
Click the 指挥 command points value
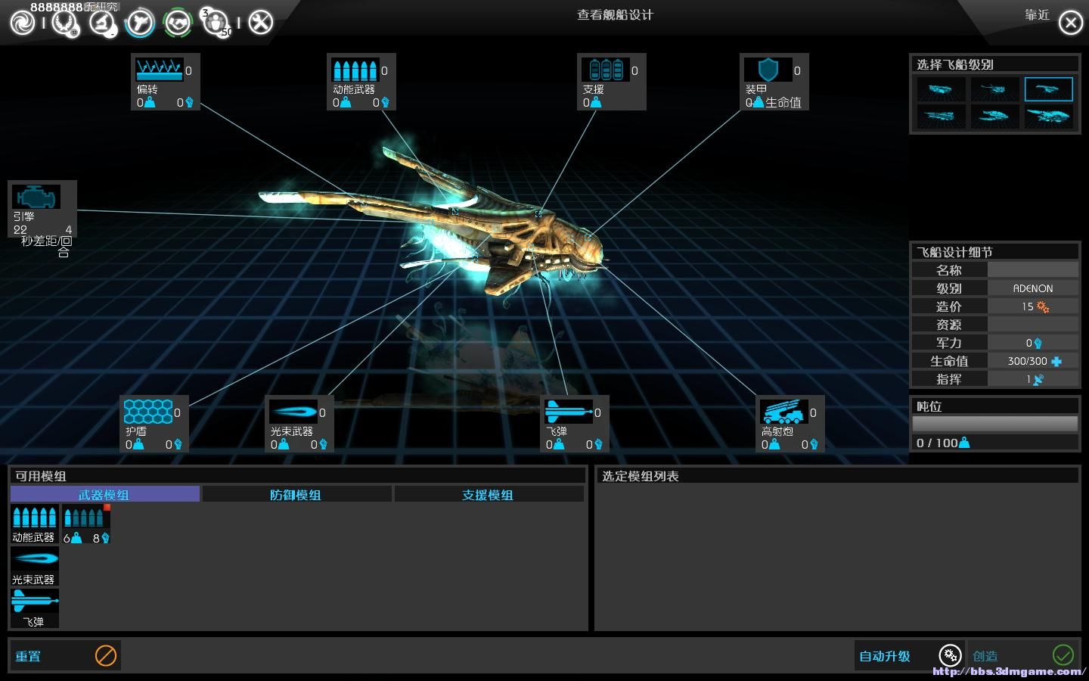tap(1035, 379)
